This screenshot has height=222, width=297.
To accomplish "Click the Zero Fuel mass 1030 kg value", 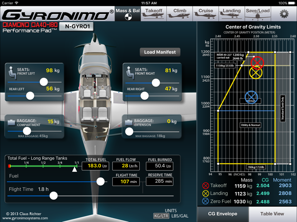I will 243,202.
